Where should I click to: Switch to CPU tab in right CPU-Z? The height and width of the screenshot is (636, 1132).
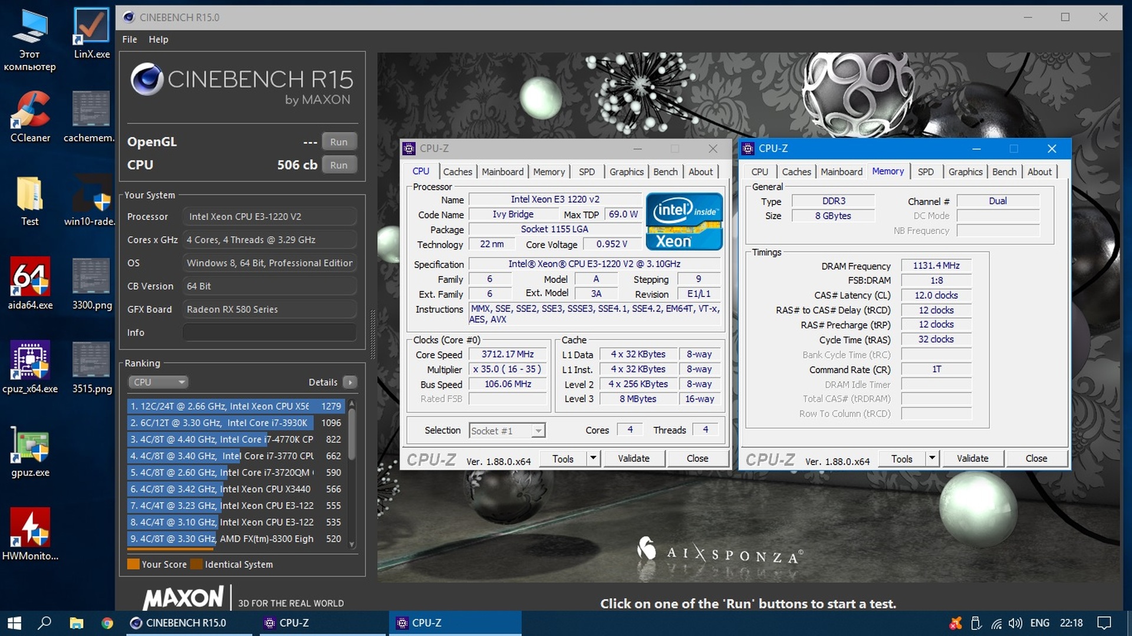pos(759,172)
